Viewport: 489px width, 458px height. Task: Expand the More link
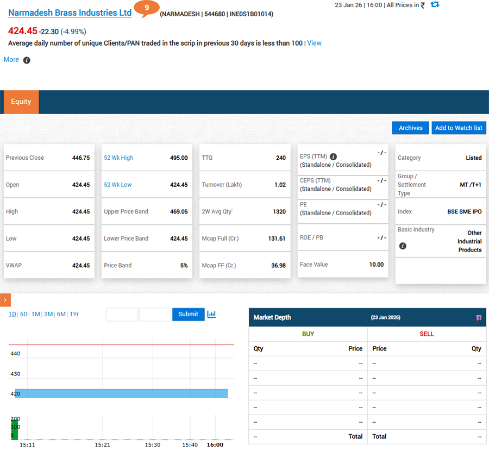11,60
